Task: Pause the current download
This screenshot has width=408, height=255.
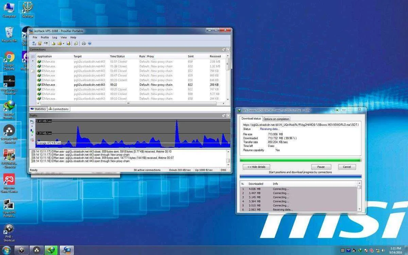Action: pyautogui.click(x=321, y=167)
